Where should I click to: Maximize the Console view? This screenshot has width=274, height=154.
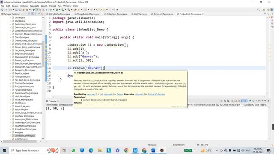268,101
